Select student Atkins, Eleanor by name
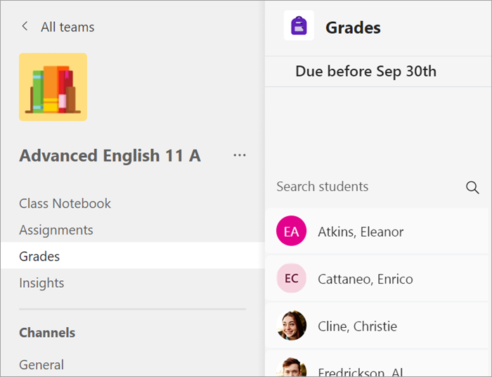 pos(361,232)
